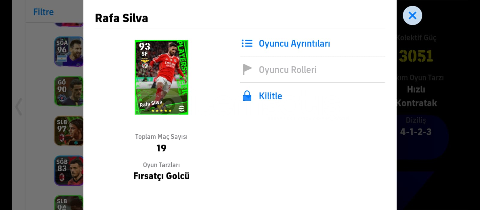
Task: Select the SĞA 96 player card
Action: [x=69, y=51]
